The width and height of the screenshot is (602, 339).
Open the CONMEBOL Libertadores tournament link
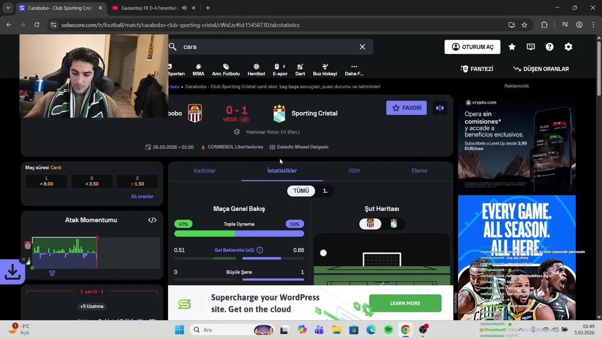coord(235,147)
